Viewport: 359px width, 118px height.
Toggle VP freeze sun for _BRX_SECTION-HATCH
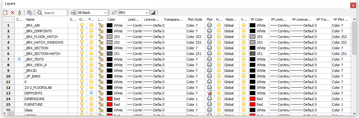[x=244, y=54]
